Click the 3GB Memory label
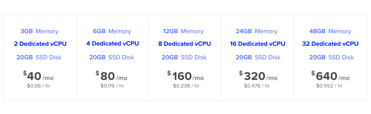The image size is (371, 114). (x=39, y=31)
